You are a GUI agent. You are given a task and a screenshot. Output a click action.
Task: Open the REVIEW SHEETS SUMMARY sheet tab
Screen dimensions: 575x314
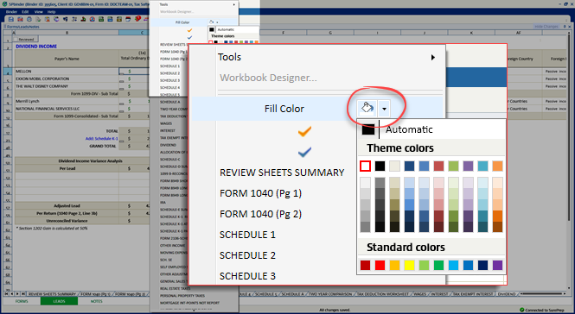pos(52,294)
